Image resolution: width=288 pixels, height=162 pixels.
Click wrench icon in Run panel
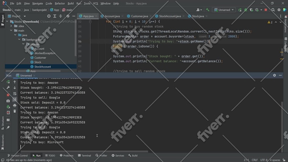(x=8, y=88)
